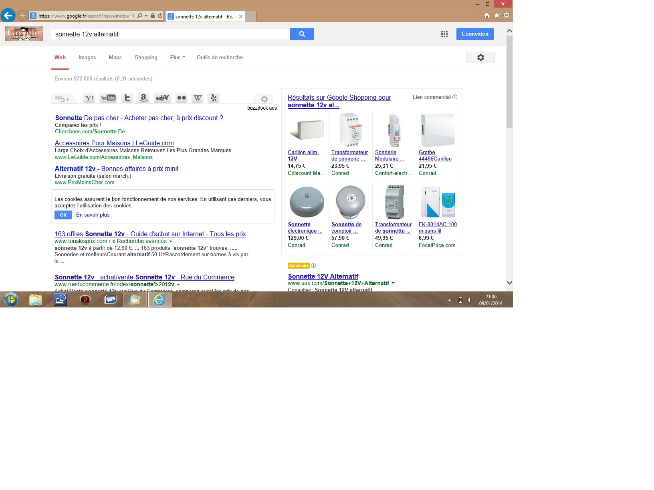The height and width of the screenshot is (490, 654).
Task: Click the page scrollbar down arrow
Action: (509, 283)
